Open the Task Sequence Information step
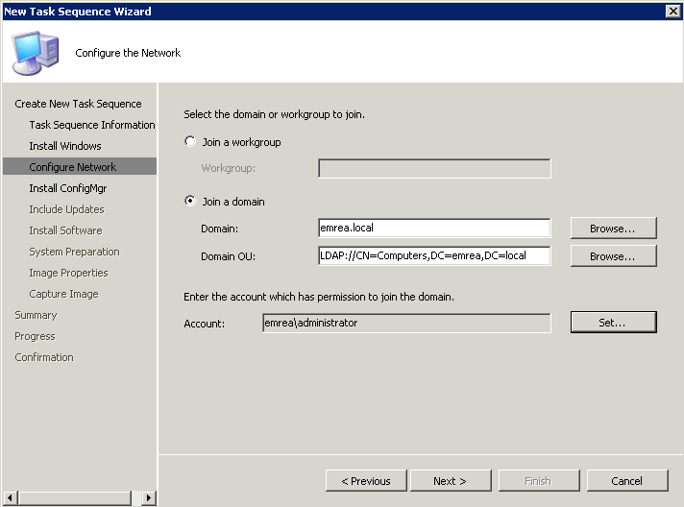 (92, 125)
